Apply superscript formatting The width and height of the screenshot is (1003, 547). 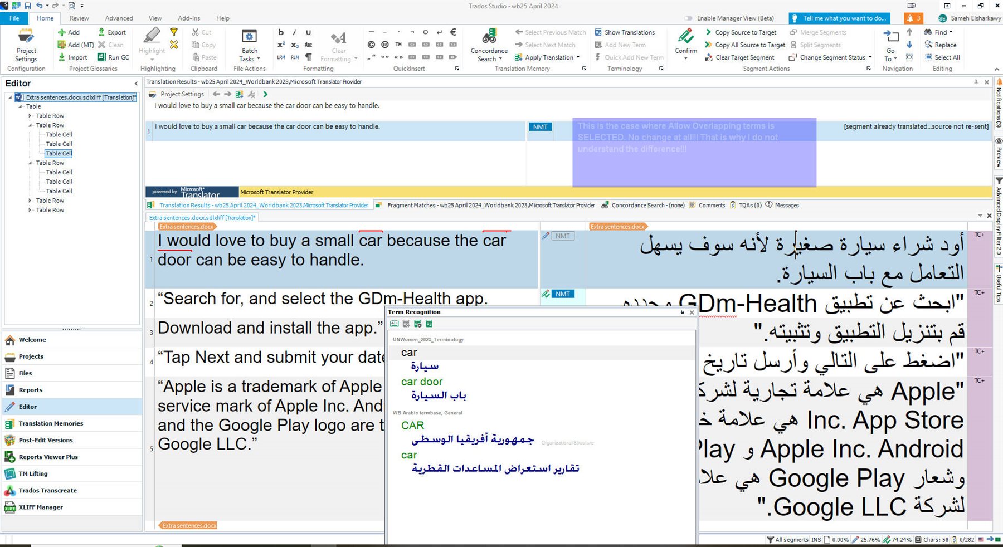point(281,45)
